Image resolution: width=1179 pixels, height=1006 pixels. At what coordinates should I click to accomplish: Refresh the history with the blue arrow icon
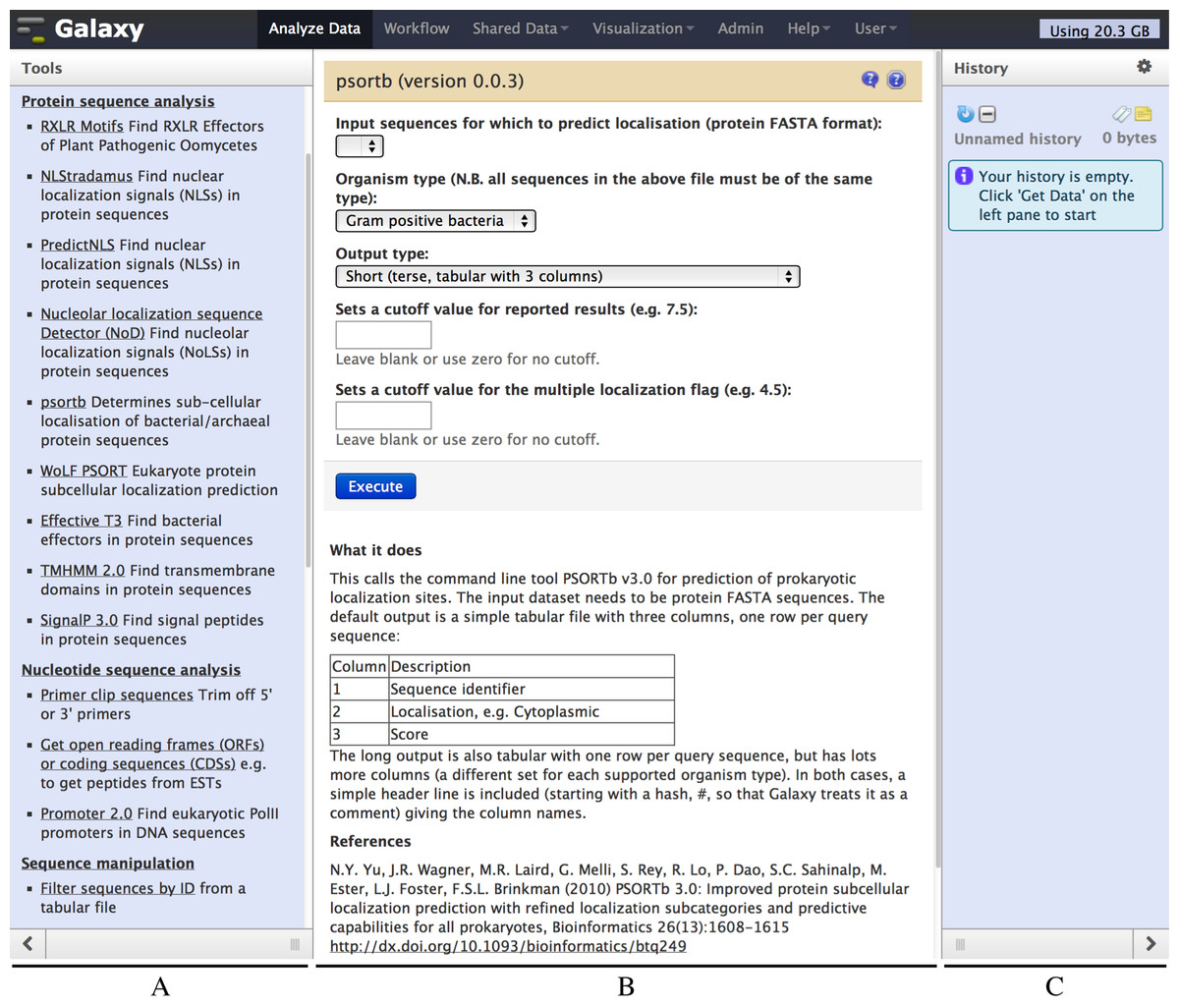[x=965, y=114]
